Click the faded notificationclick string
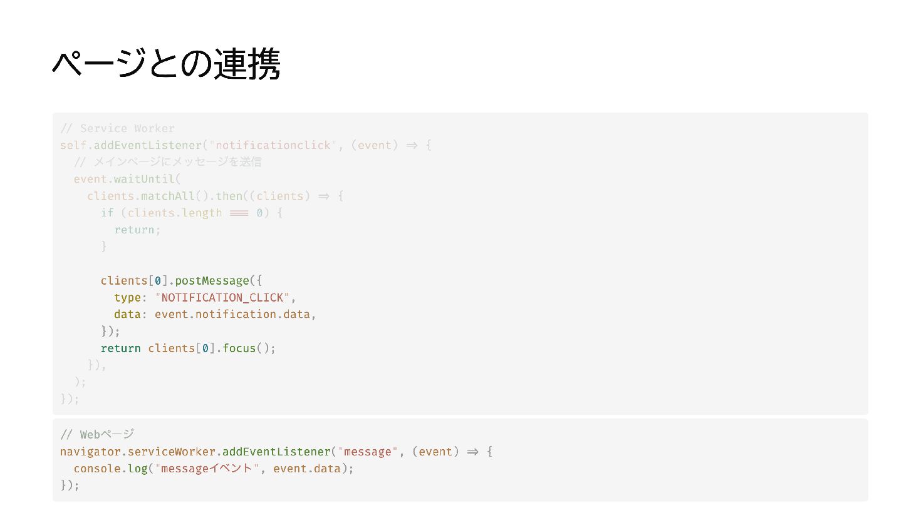 (x=273, y=145)
